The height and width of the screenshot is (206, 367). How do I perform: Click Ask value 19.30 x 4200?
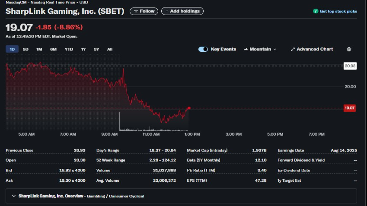pos(72,181)
